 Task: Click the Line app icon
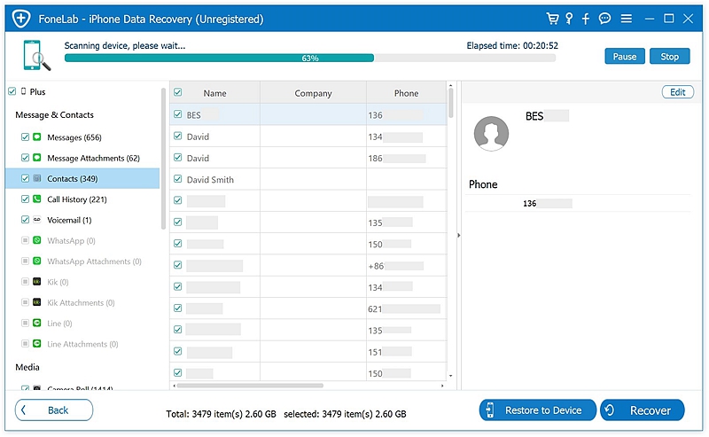click(x=37, y=323)
